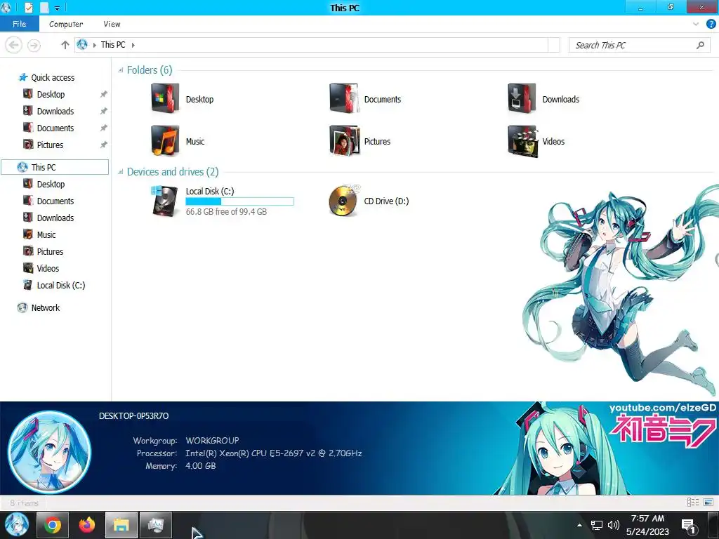Screen dimensions: 719x539
Task: Open Google Chrome from the taskbar
Action: 53,525
